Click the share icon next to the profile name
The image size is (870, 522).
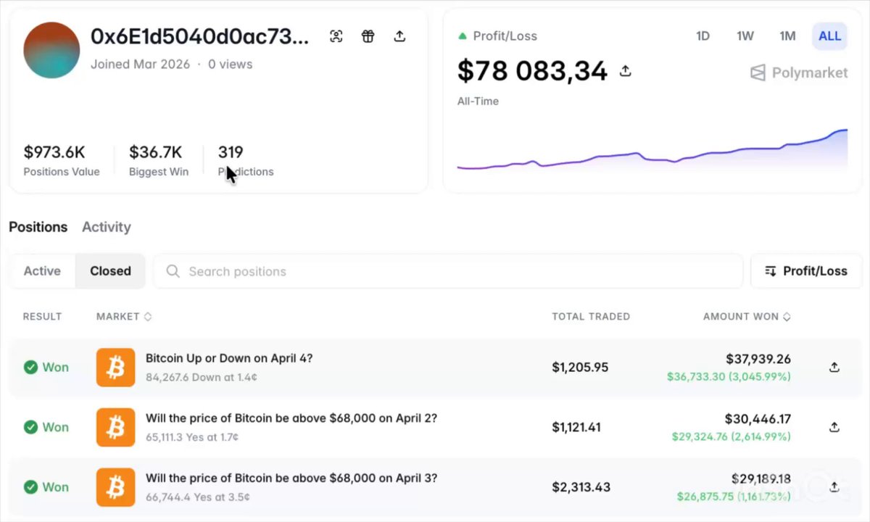(x=399, y=36)
